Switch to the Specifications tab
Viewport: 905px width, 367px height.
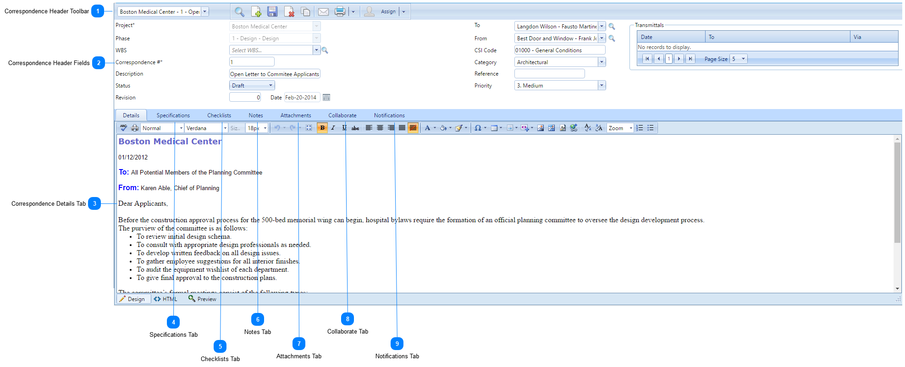173,115
